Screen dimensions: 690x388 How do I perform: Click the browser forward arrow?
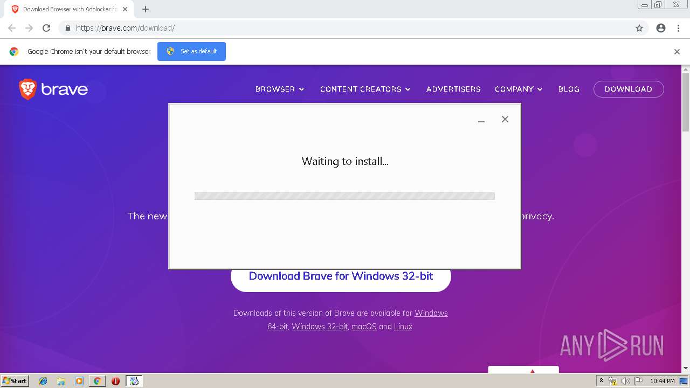(x=29, y=28)
